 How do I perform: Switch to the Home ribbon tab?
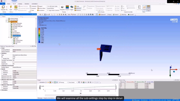(x=9, y=4)
